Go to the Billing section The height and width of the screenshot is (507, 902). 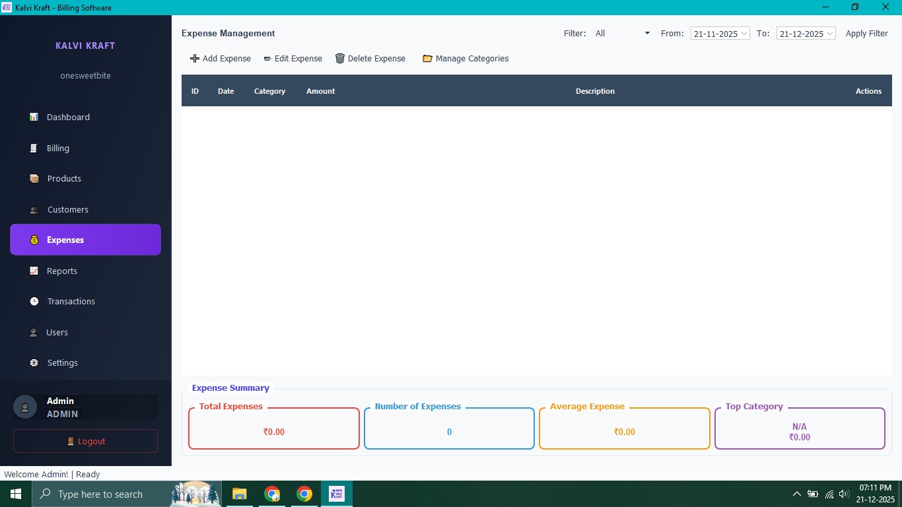[x=58, y=149]
